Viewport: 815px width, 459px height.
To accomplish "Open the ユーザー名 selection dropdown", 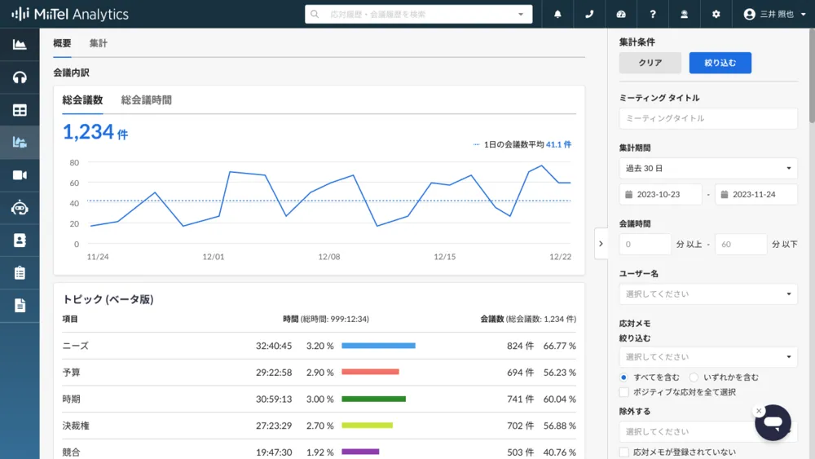I will (707, 294).
